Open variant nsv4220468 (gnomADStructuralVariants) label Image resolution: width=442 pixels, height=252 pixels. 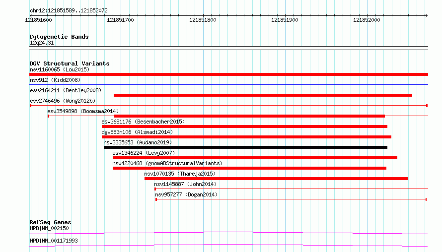(x=167, y=163)
